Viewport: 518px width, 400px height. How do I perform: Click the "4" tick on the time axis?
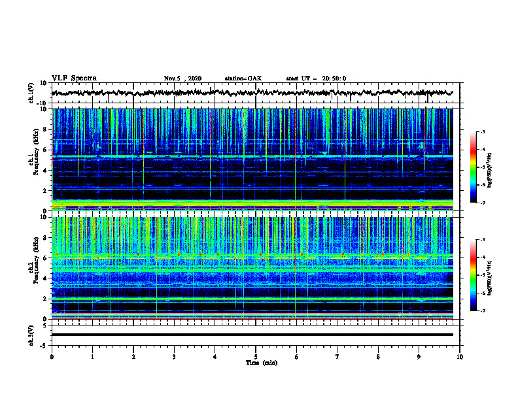tap(215, 357)
